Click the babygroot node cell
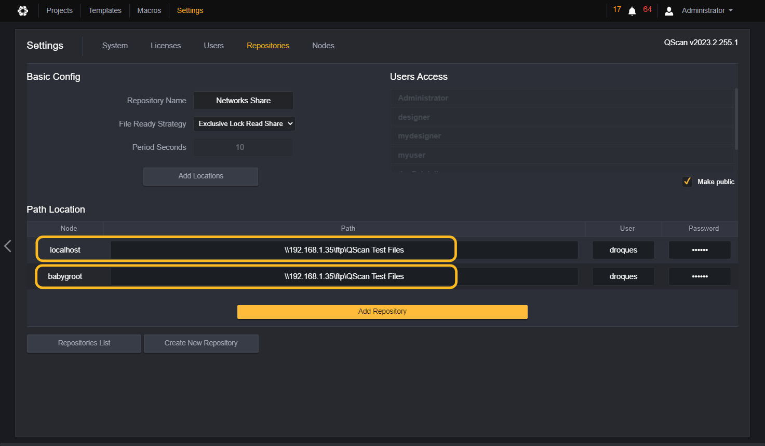 click(x=65, y=276)
